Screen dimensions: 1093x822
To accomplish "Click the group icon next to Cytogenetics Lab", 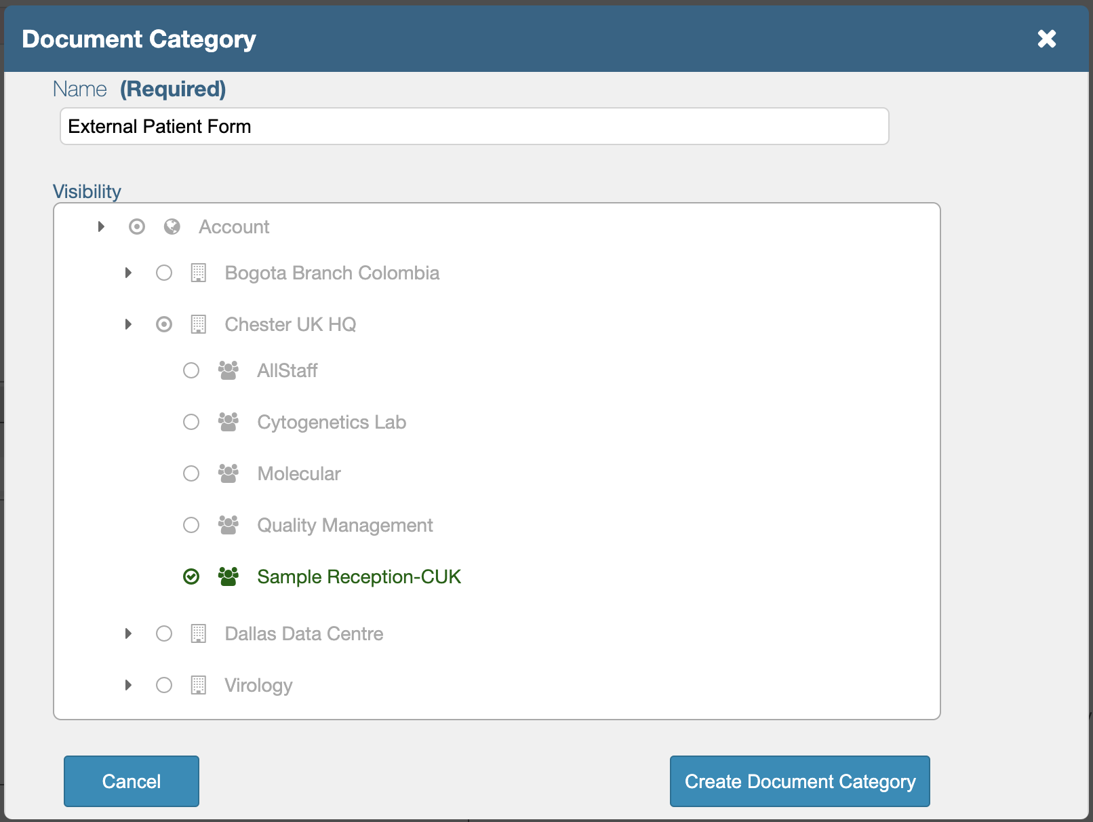I will point(228,422).
